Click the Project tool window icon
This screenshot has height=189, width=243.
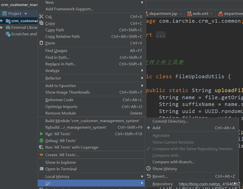tap(5, 14)
